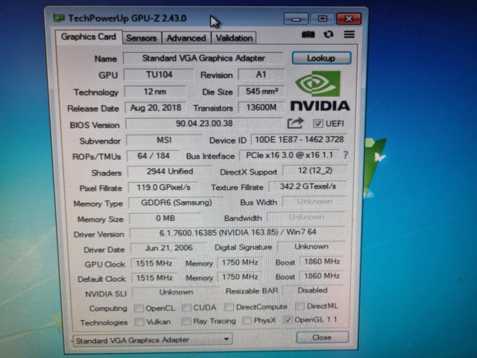Switch to the Graphics Card tab
This screenshot has width=477, height=358.
tap(89, 37)
